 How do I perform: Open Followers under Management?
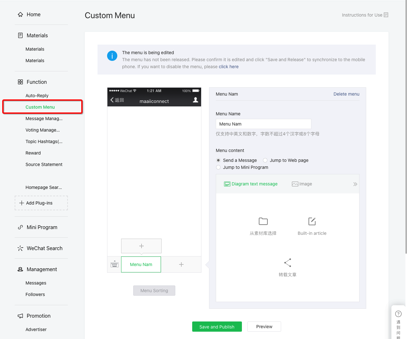tap(35, 294)
